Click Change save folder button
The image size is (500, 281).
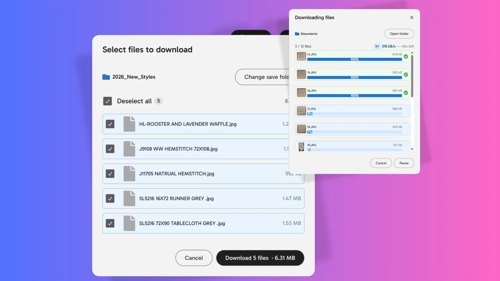click(262, 77)
